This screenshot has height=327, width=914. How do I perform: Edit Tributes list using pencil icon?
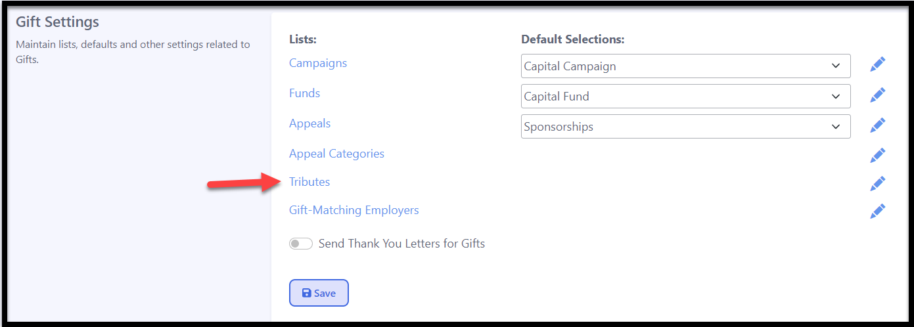tap(877, 183)
